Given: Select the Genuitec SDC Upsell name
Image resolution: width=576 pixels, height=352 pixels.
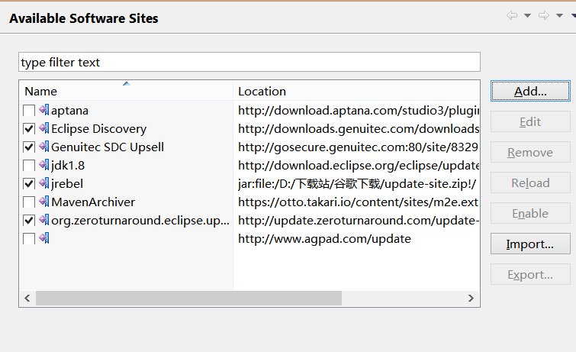Looking at the screenshot, I should (x=108, y=147).
